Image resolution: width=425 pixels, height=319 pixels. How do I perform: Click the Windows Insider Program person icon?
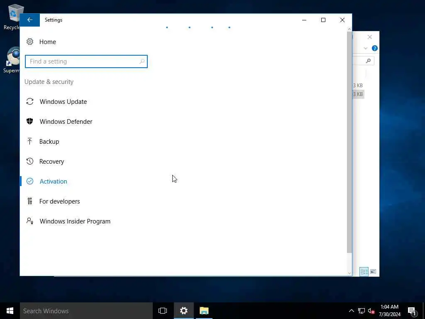[x=30, y=221]
